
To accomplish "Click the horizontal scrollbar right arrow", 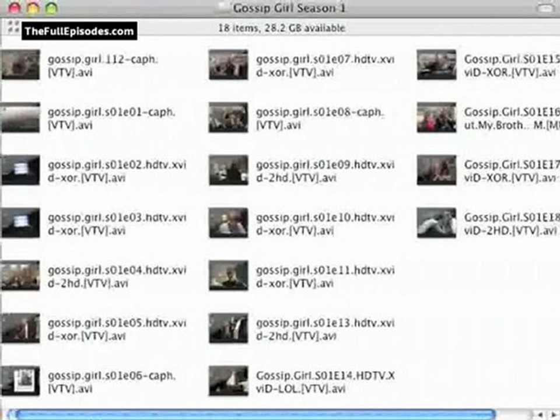I will (x=554, y=415).
